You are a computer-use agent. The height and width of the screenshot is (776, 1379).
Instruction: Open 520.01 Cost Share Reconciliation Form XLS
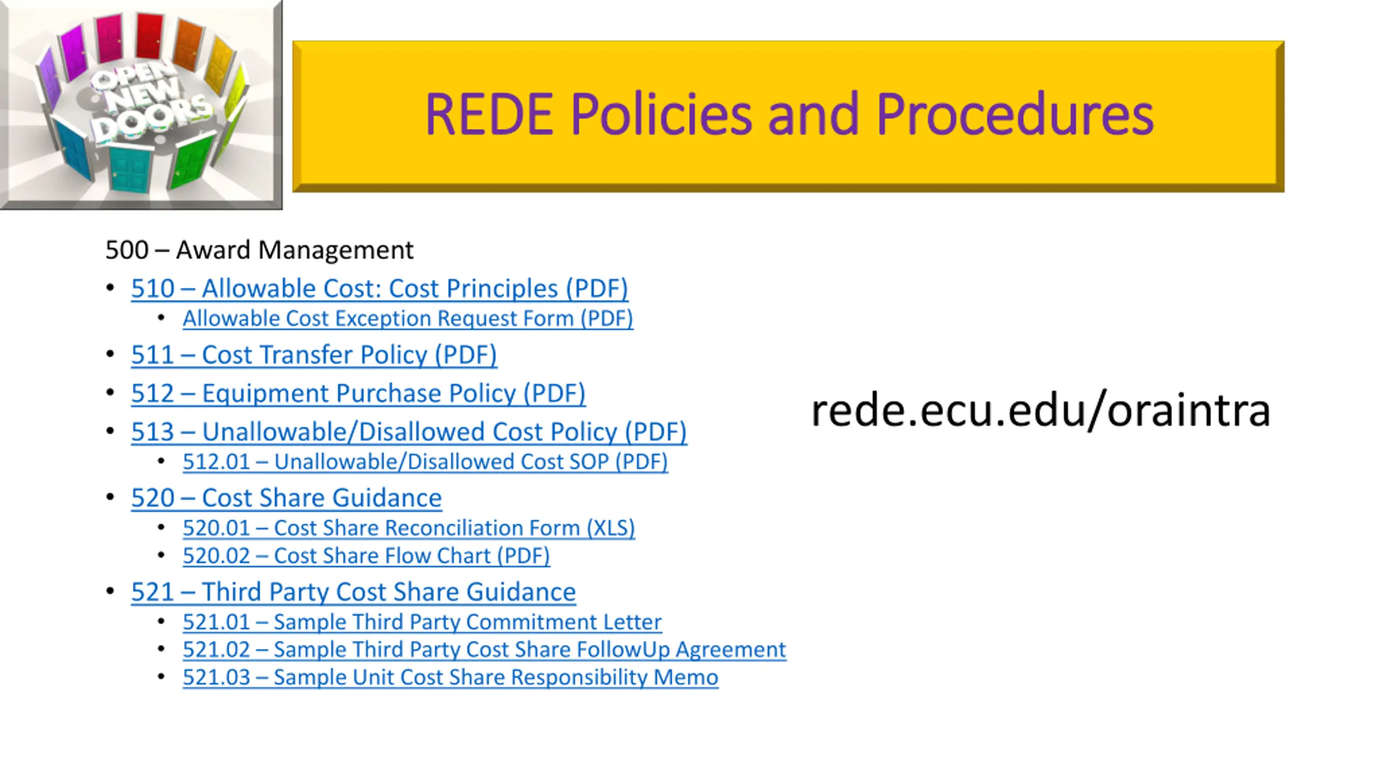click(x=409, y=528)
